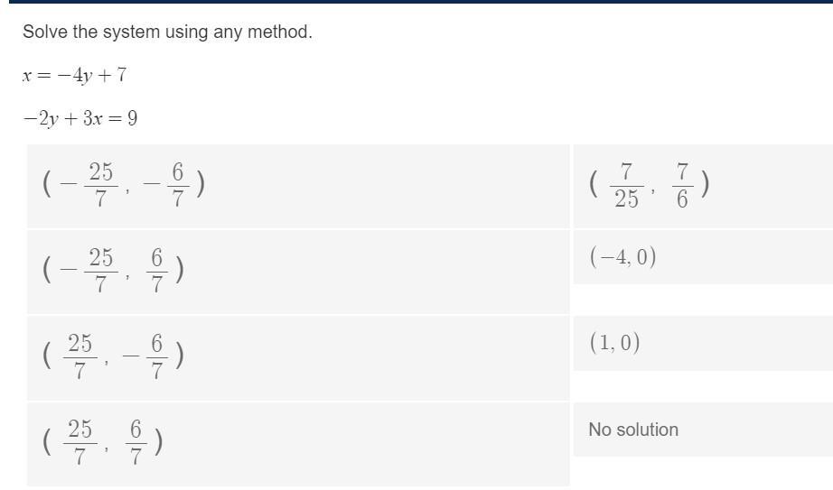Click the equation x = −4y + 7
The width and height of the screenshot is (833, 490).
[x=74, y=75]
